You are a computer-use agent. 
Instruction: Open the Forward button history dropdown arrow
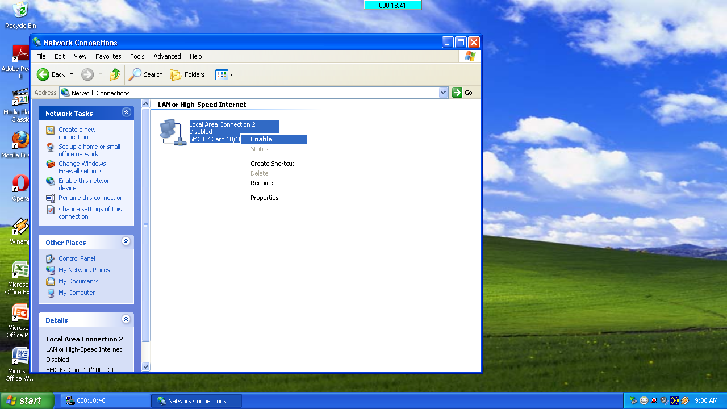tap(101, 74)
